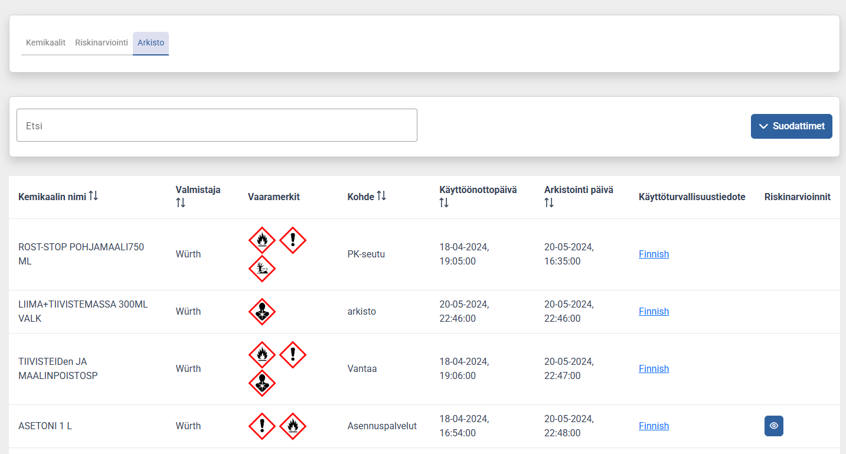Screen dimensions: 846x454
Task: Open the Riskinarviointi tab
Action: point(102,43)
